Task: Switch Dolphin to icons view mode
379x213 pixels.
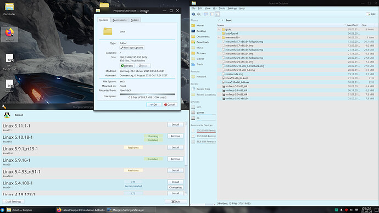Action: coord(205,14)
